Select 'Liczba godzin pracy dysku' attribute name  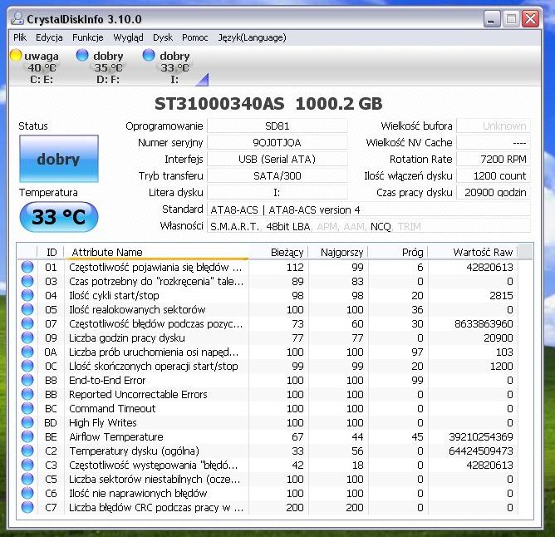(x=127, y=338)
